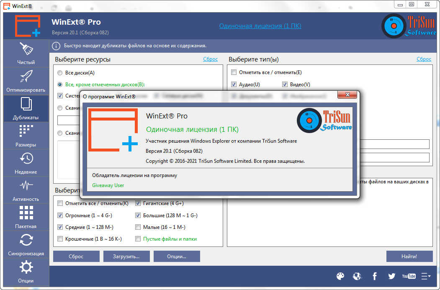Open the Активность activity pulse icon
The width and height of the screenshot is (440, 290).
pos(26,185)
